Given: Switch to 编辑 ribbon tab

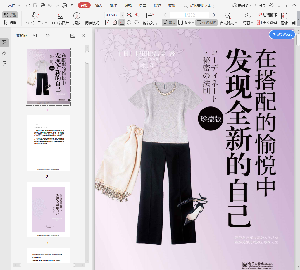Looking at the screenshot, I should pos(128,6).
